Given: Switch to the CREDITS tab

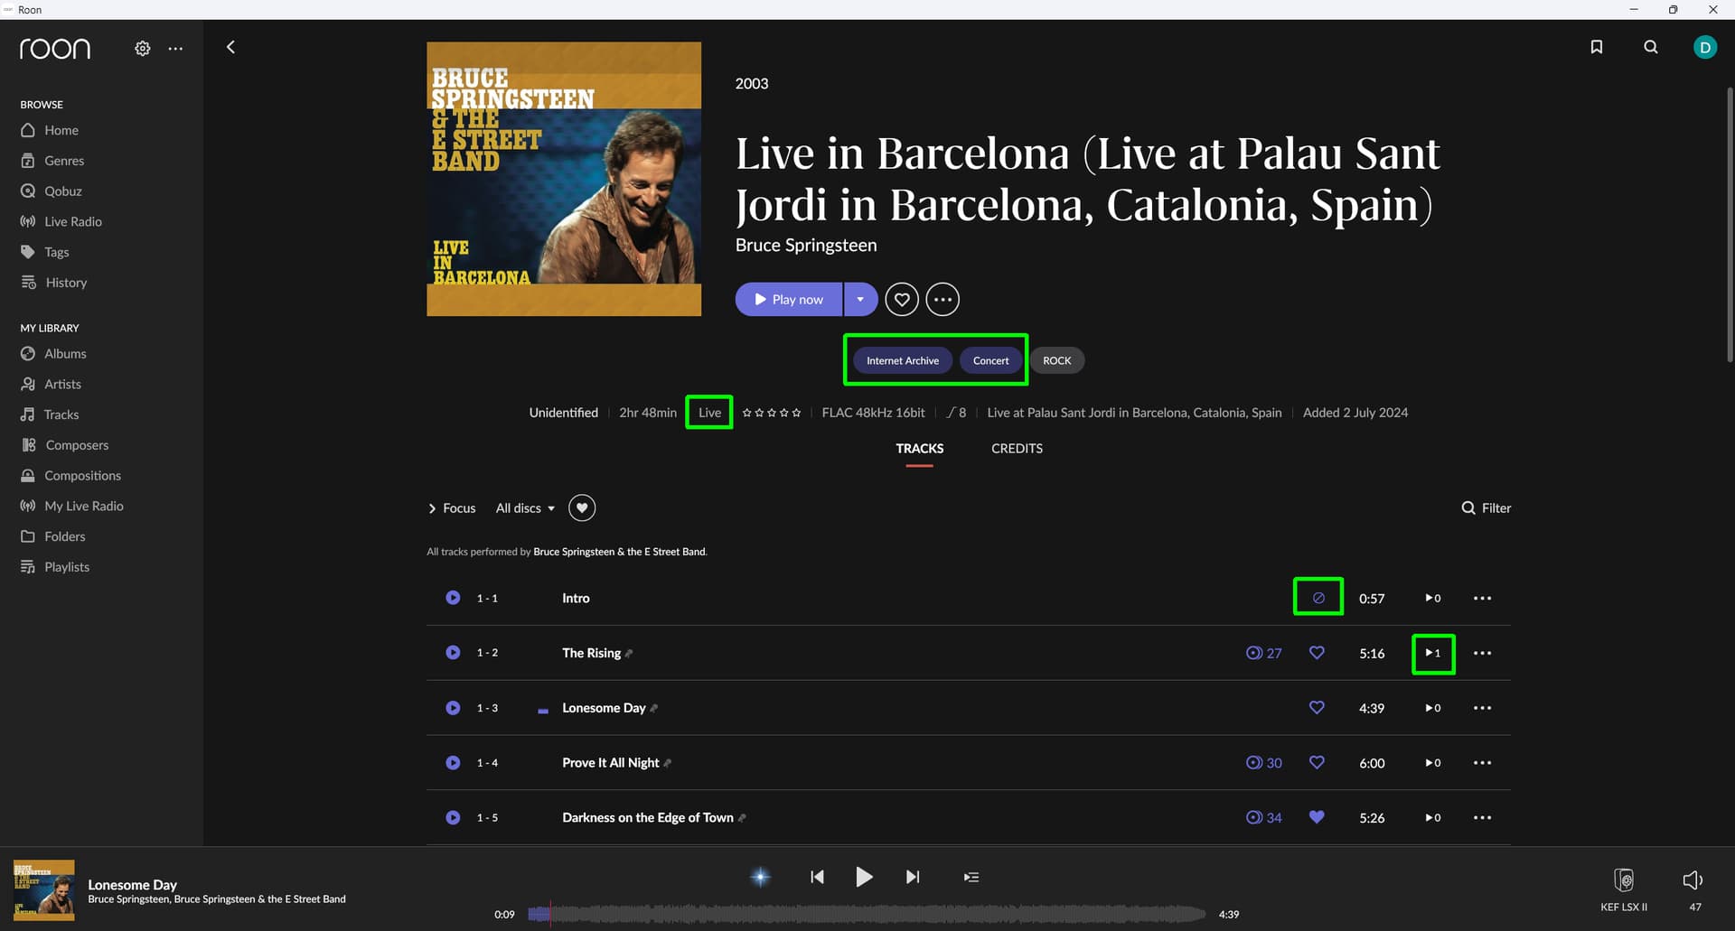Looking at the screenshot, I should click(1017, 449).
